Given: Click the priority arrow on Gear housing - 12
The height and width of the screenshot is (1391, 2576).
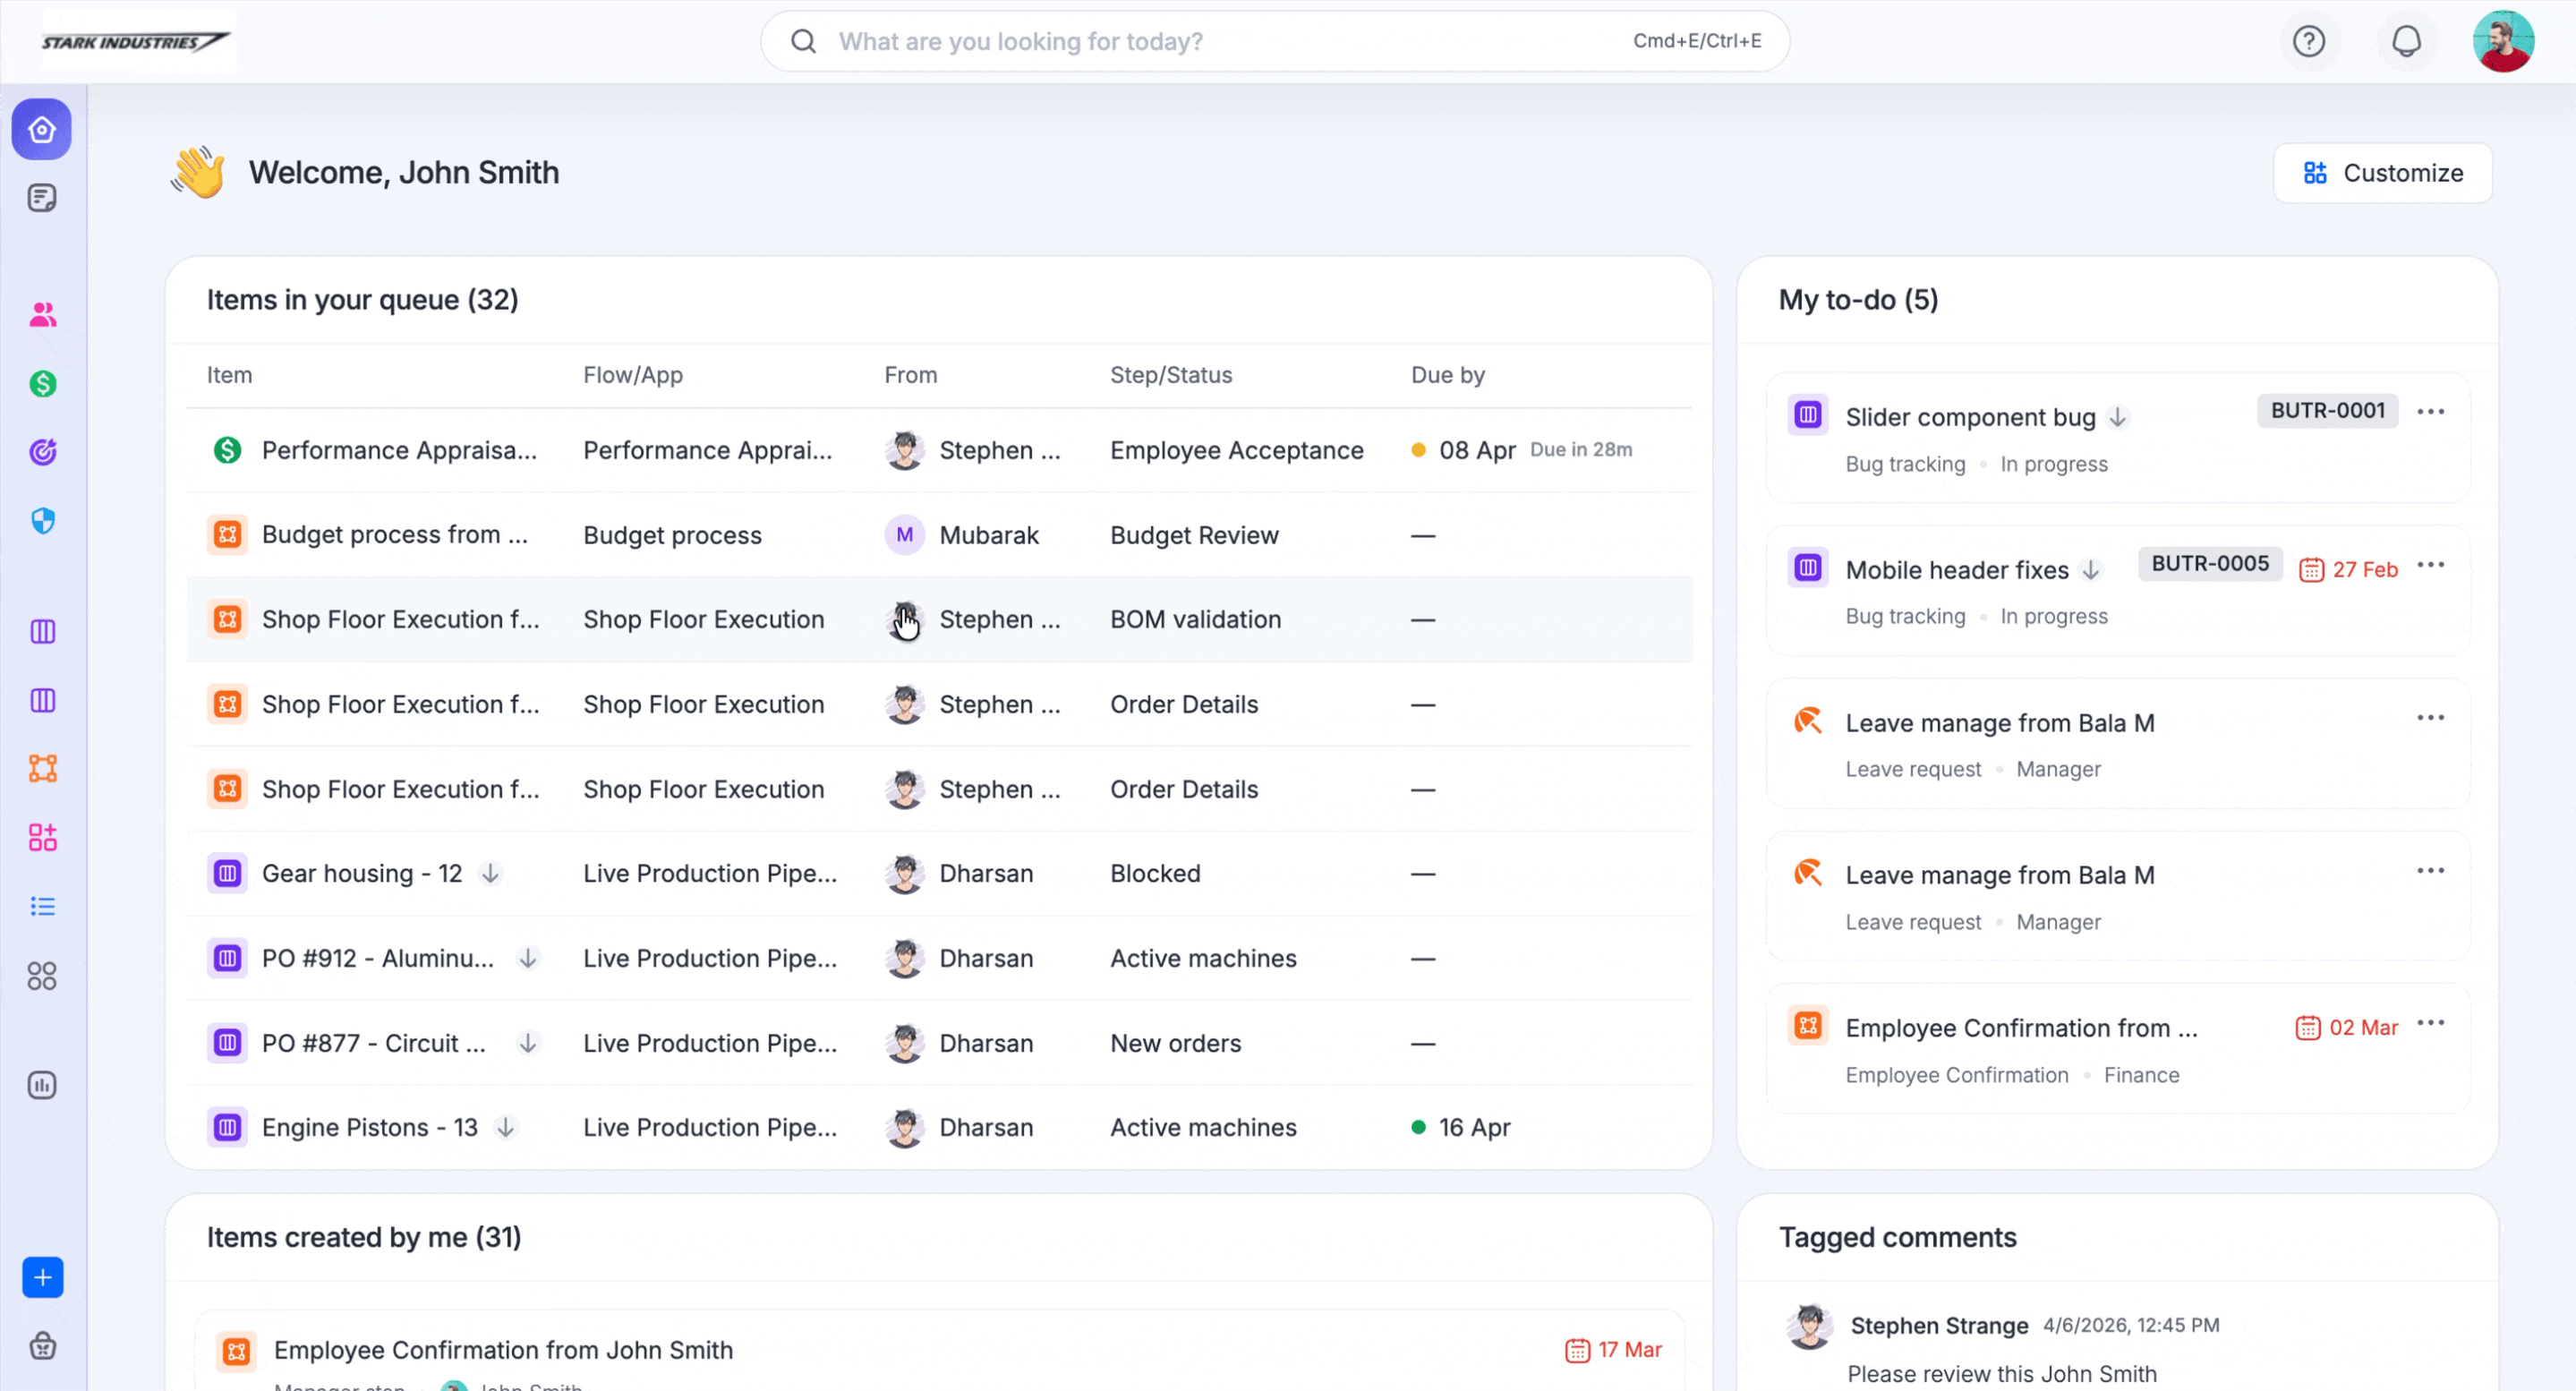Looking at the screenshot, I should (490, 873).
